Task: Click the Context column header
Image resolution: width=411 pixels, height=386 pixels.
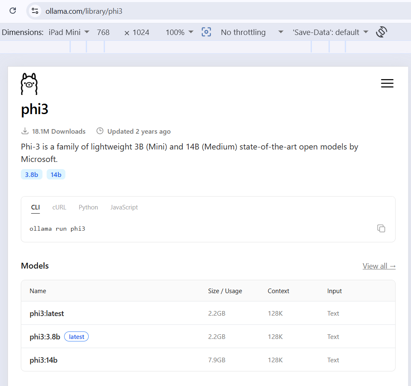Action: [x=278, y=291]
